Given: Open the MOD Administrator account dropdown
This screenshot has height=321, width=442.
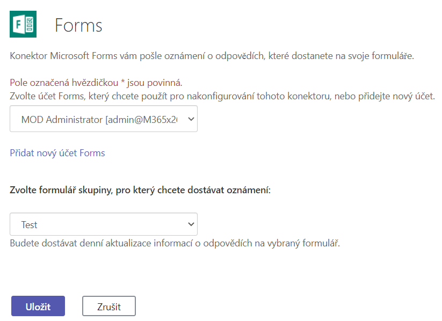Looking at the screenshot, I should [x=104, y=119].
